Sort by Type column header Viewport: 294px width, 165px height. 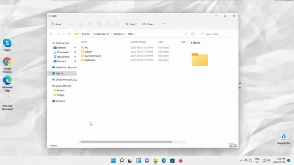pos(160,42)
